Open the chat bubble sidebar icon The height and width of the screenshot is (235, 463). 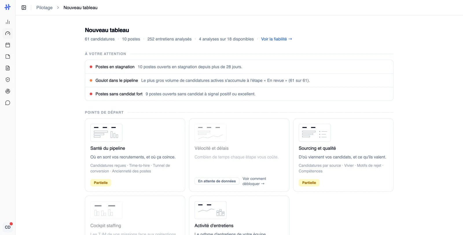8,103
